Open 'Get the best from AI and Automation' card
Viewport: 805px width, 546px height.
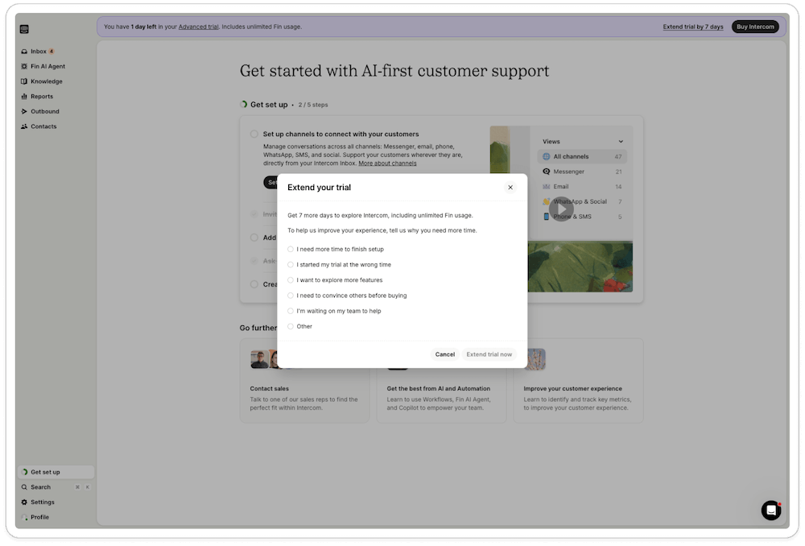click(x=441, y=381)
